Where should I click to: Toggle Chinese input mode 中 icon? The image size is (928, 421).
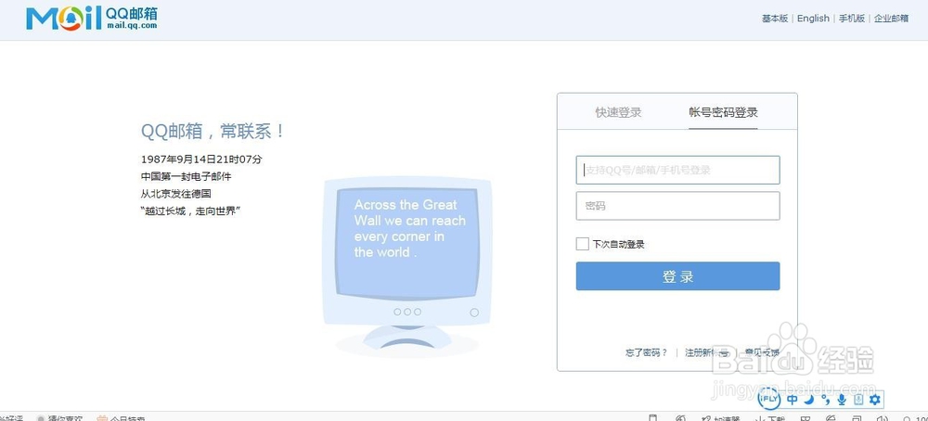(x=793, y=400)
